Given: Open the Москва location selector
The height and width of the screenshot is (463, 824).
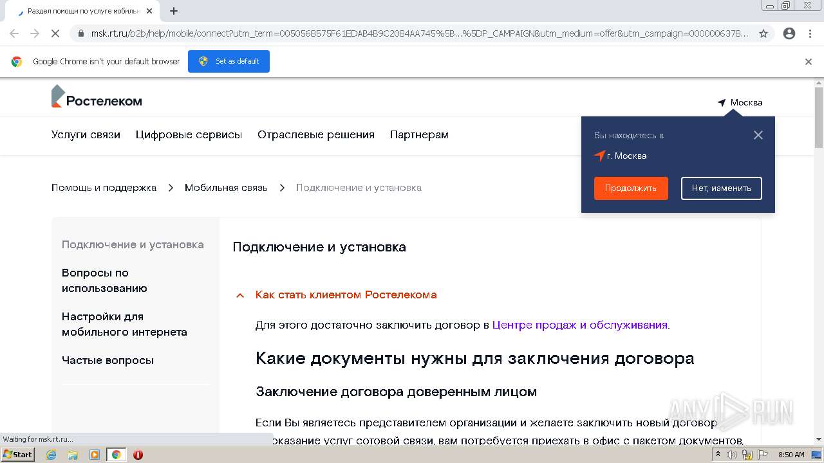Looking at the screenshot, I should pos(740,102).
